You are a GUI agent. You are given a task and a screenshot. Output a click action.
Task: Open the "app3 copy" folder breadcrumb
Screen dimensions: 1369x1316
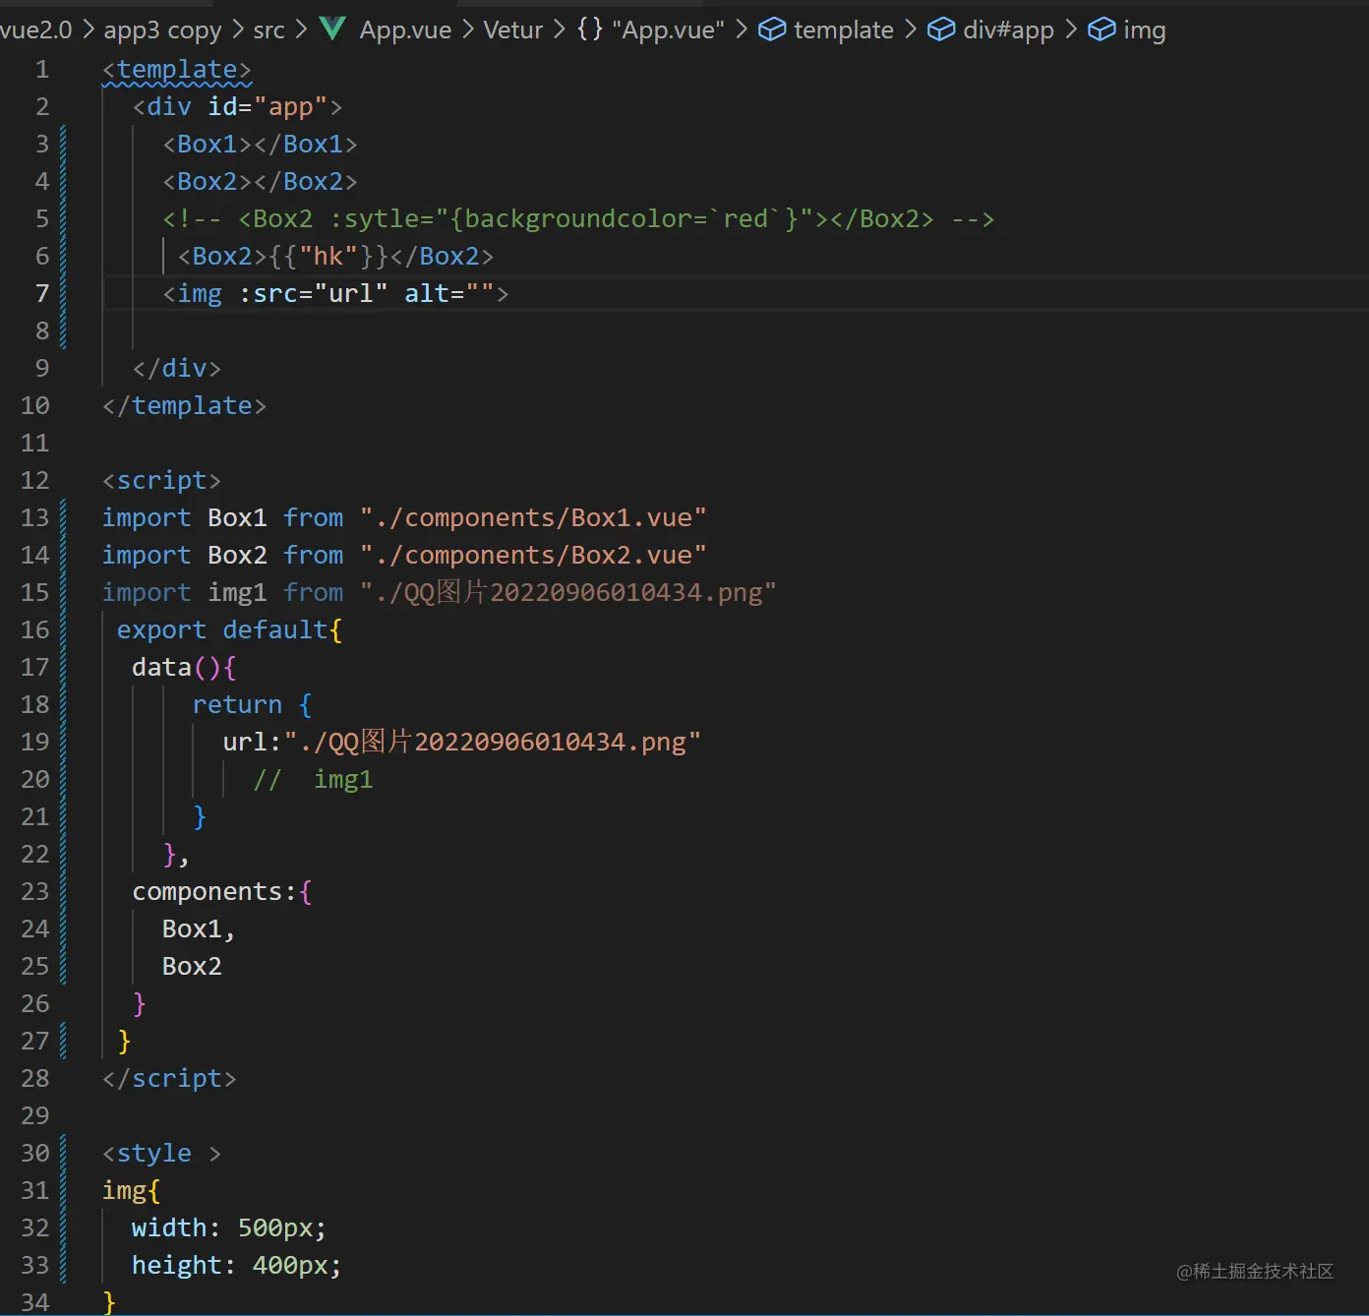pyautogui.click(x=162, y=30)
